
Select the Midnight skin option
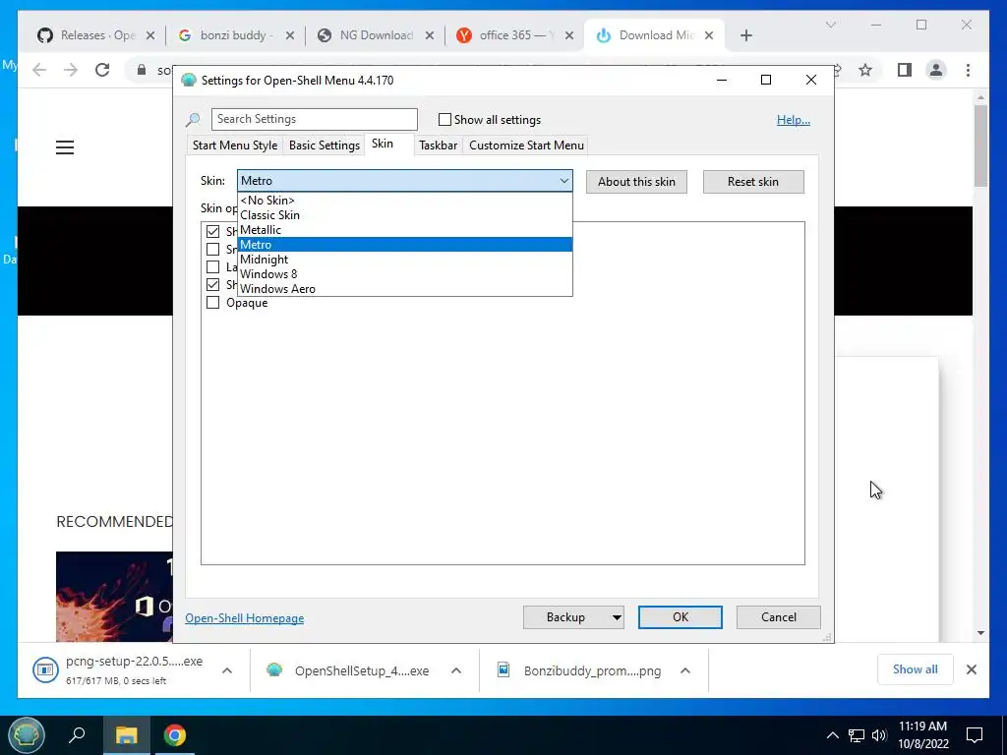[404, 260]
